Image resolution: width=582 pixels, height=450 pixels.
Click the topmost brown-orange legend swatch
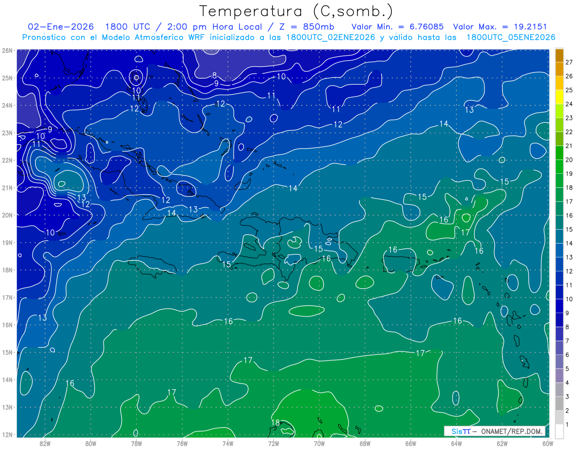559,55
